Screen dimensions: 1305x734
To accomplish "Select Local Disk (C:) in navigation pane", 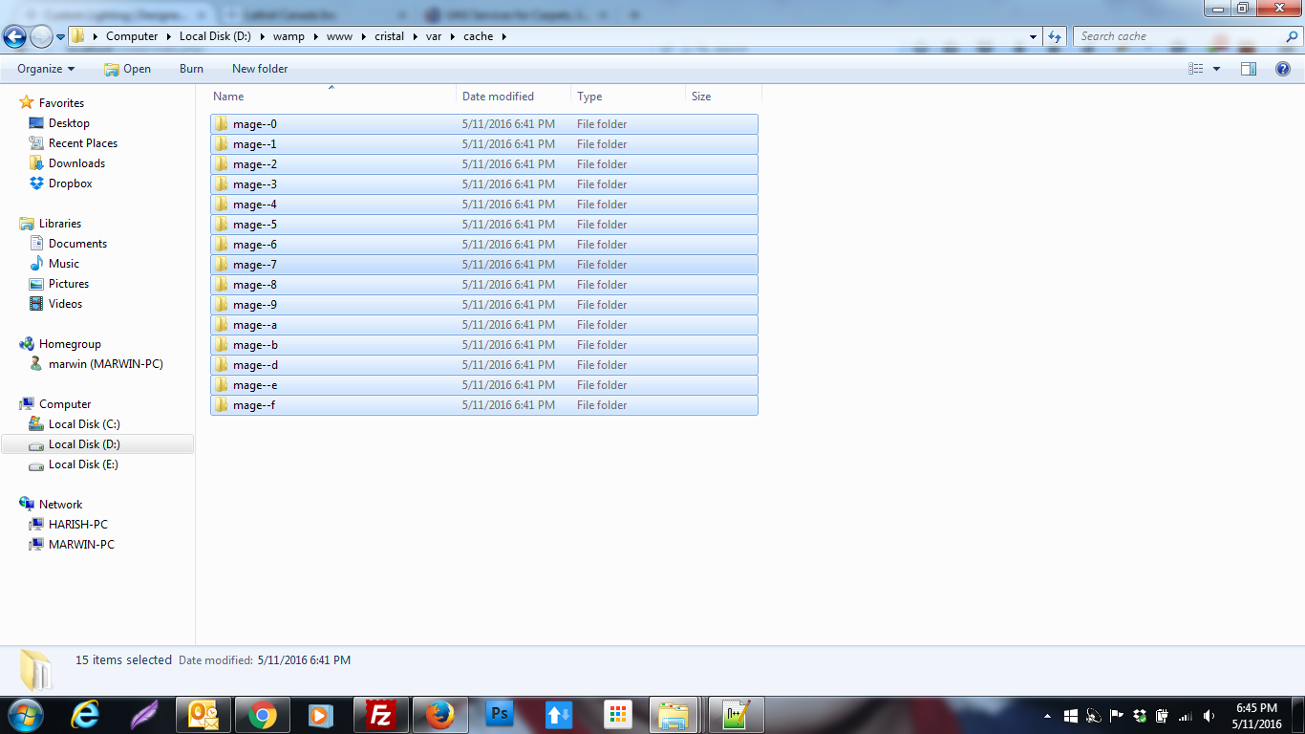I will 84,424.
